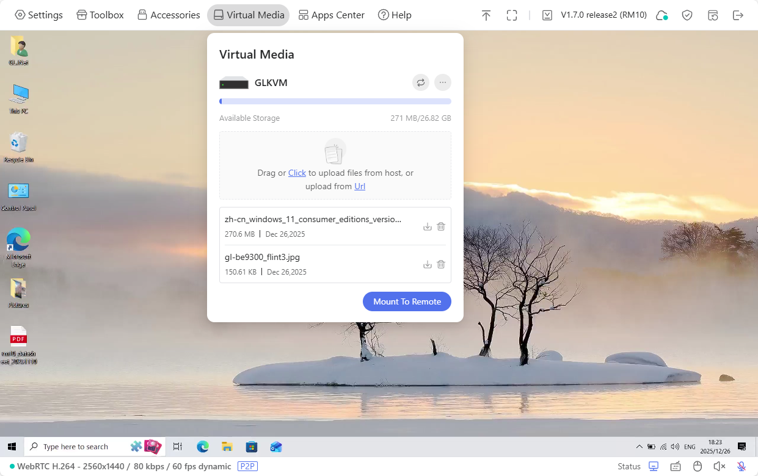The width and height of the screenshot is (758, 476).
Task: Toggle the monitor display status icon
Action: pyautogui.click(x=653, y=466)
